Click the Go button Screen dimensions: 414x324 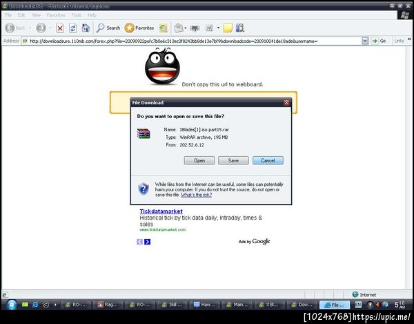(x=379, y=41)
